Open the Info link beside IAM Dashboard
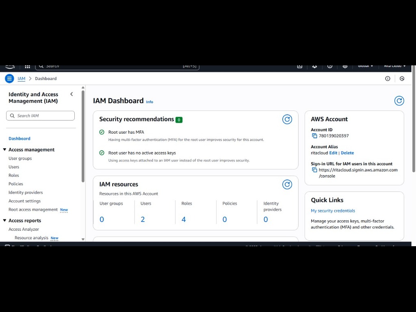This screenshot has width=416, height=312. (x=149, y=102)
